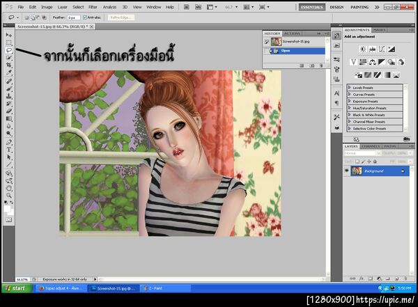Select the Eyedropper tool
Viewport: 418px width, 307px height.
tap(9, 72)
